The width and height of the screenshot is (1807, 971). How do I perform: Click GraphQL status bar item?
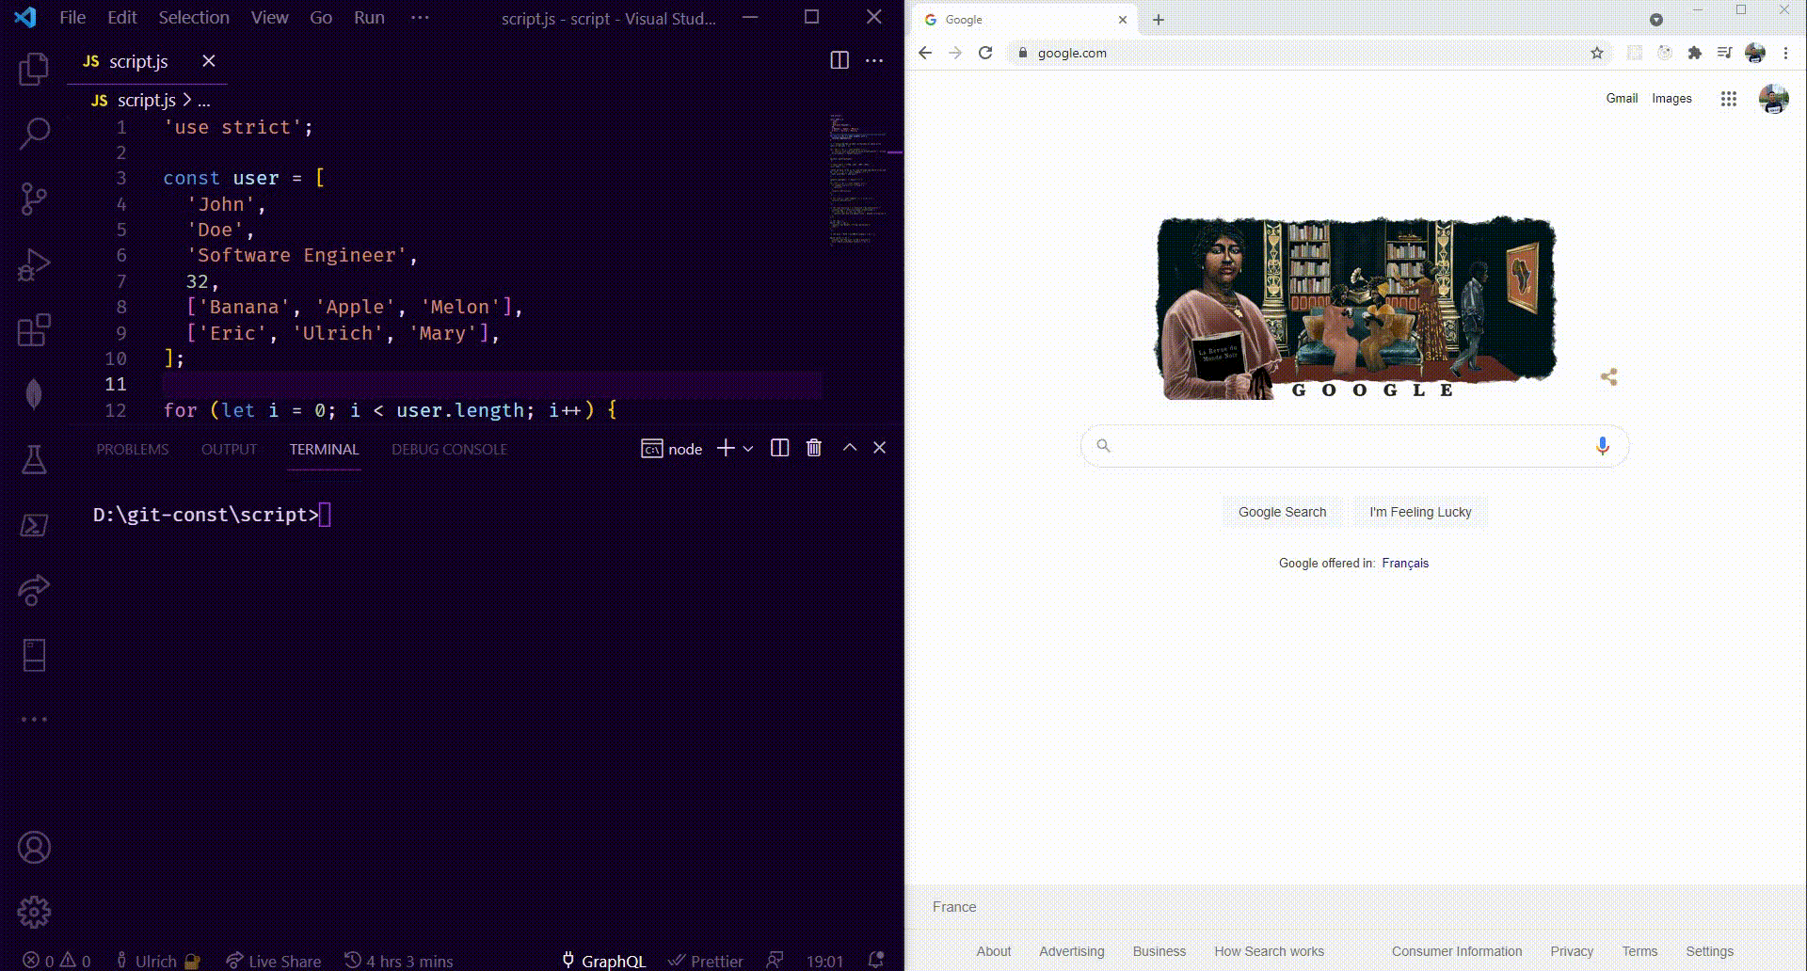pyautogui.click(x=603, y=961)
